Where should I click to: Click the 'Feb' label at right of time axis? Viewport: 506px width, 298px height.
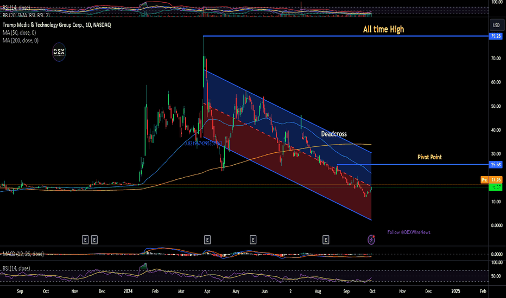(x=483, y=291)
